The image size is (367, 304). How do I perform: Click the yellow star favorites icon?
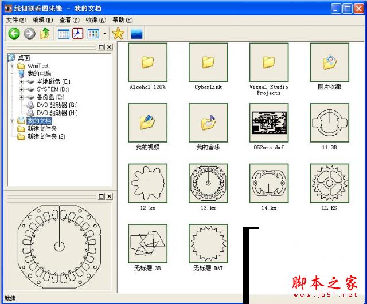118,33
